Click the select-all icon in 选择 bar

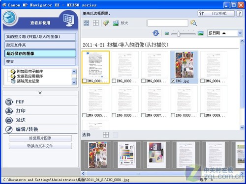pos(106,135)
